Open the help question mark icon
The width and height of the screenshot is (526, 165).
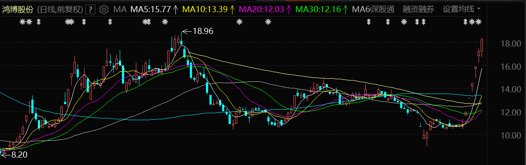tap(91, 9)
